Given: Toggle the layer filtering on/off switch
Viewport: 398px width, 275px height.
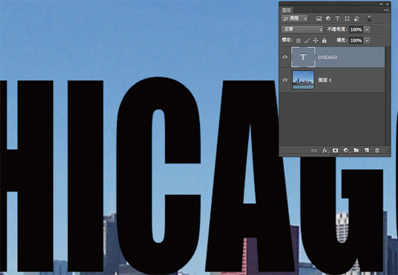Looking at the screenshot, I should tap(370, 18).
